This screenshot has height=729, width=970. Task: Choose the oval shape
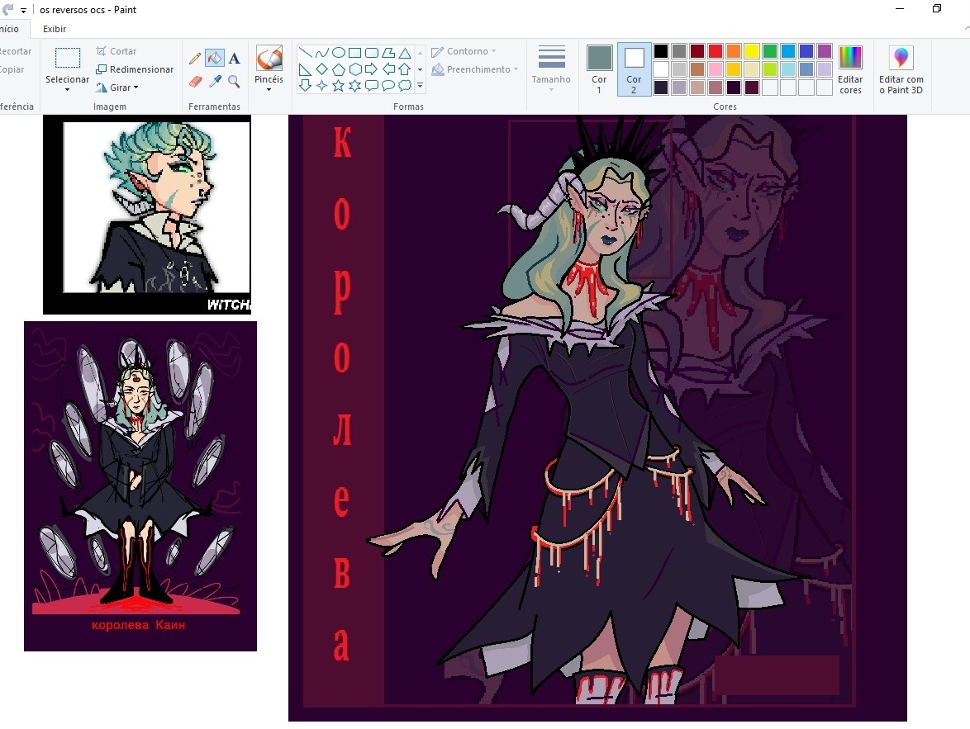[339, 52]
